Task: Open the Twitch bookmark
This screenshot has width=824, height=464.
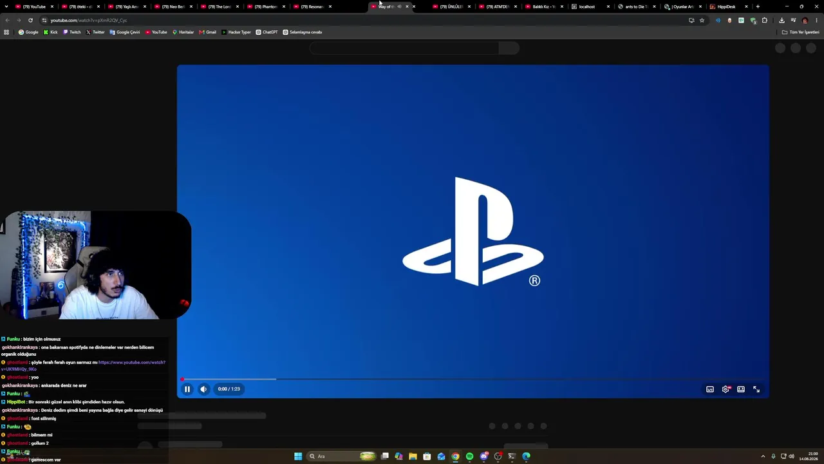Action: (72, 32)
